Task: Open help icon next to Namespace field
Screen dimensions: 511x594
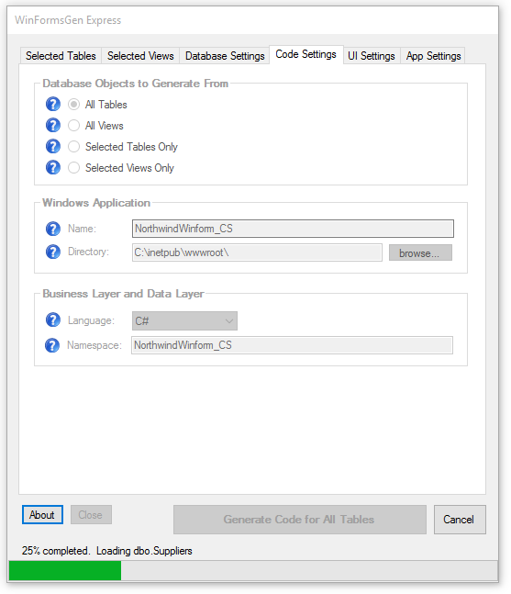Action: [52, 345]
